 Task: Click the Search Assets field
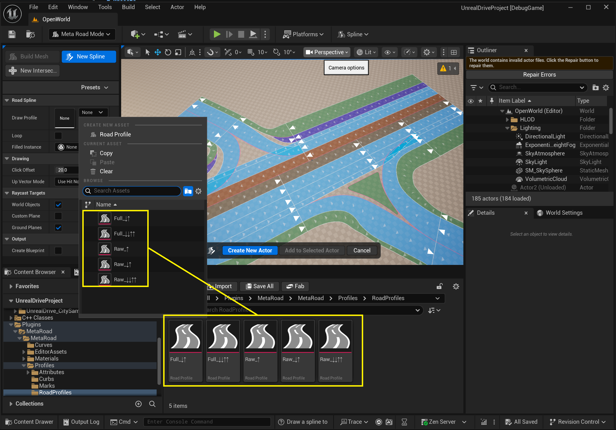point(132,191)
